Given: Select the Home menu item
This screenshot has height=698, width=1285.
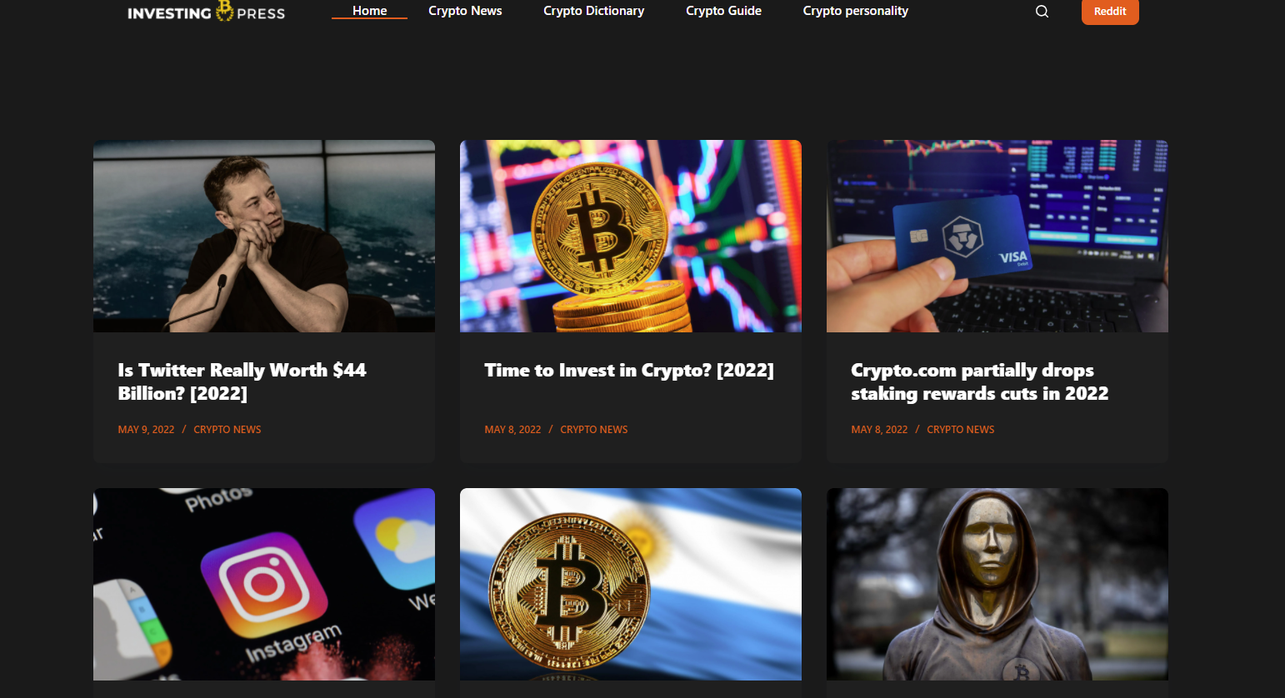Looking at the screenshot, I should point(369,11).
